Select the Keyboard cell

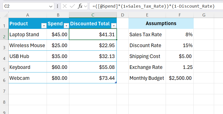click(x=28, y=67)
